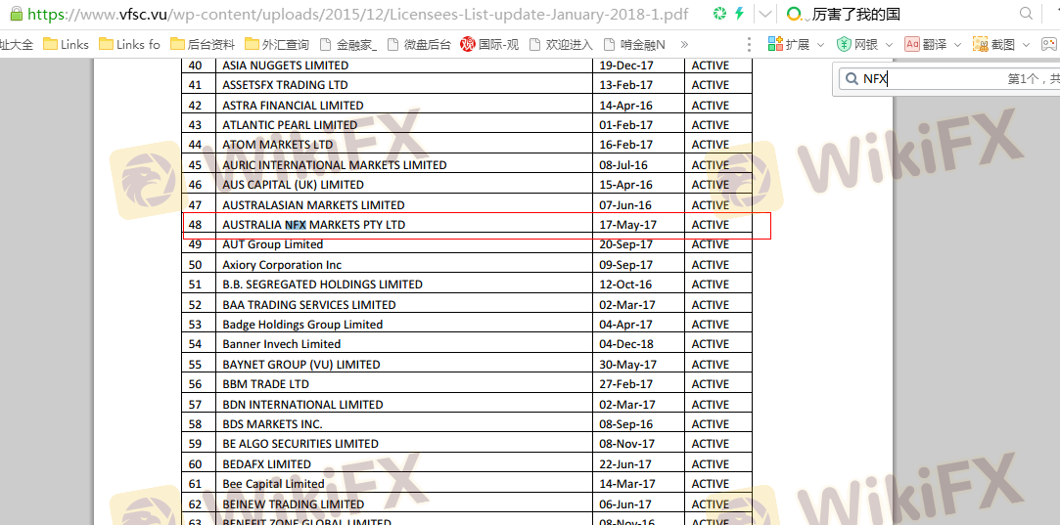Open the 金融家_ bookmark

pyautogui.click(x=347, y=45)
